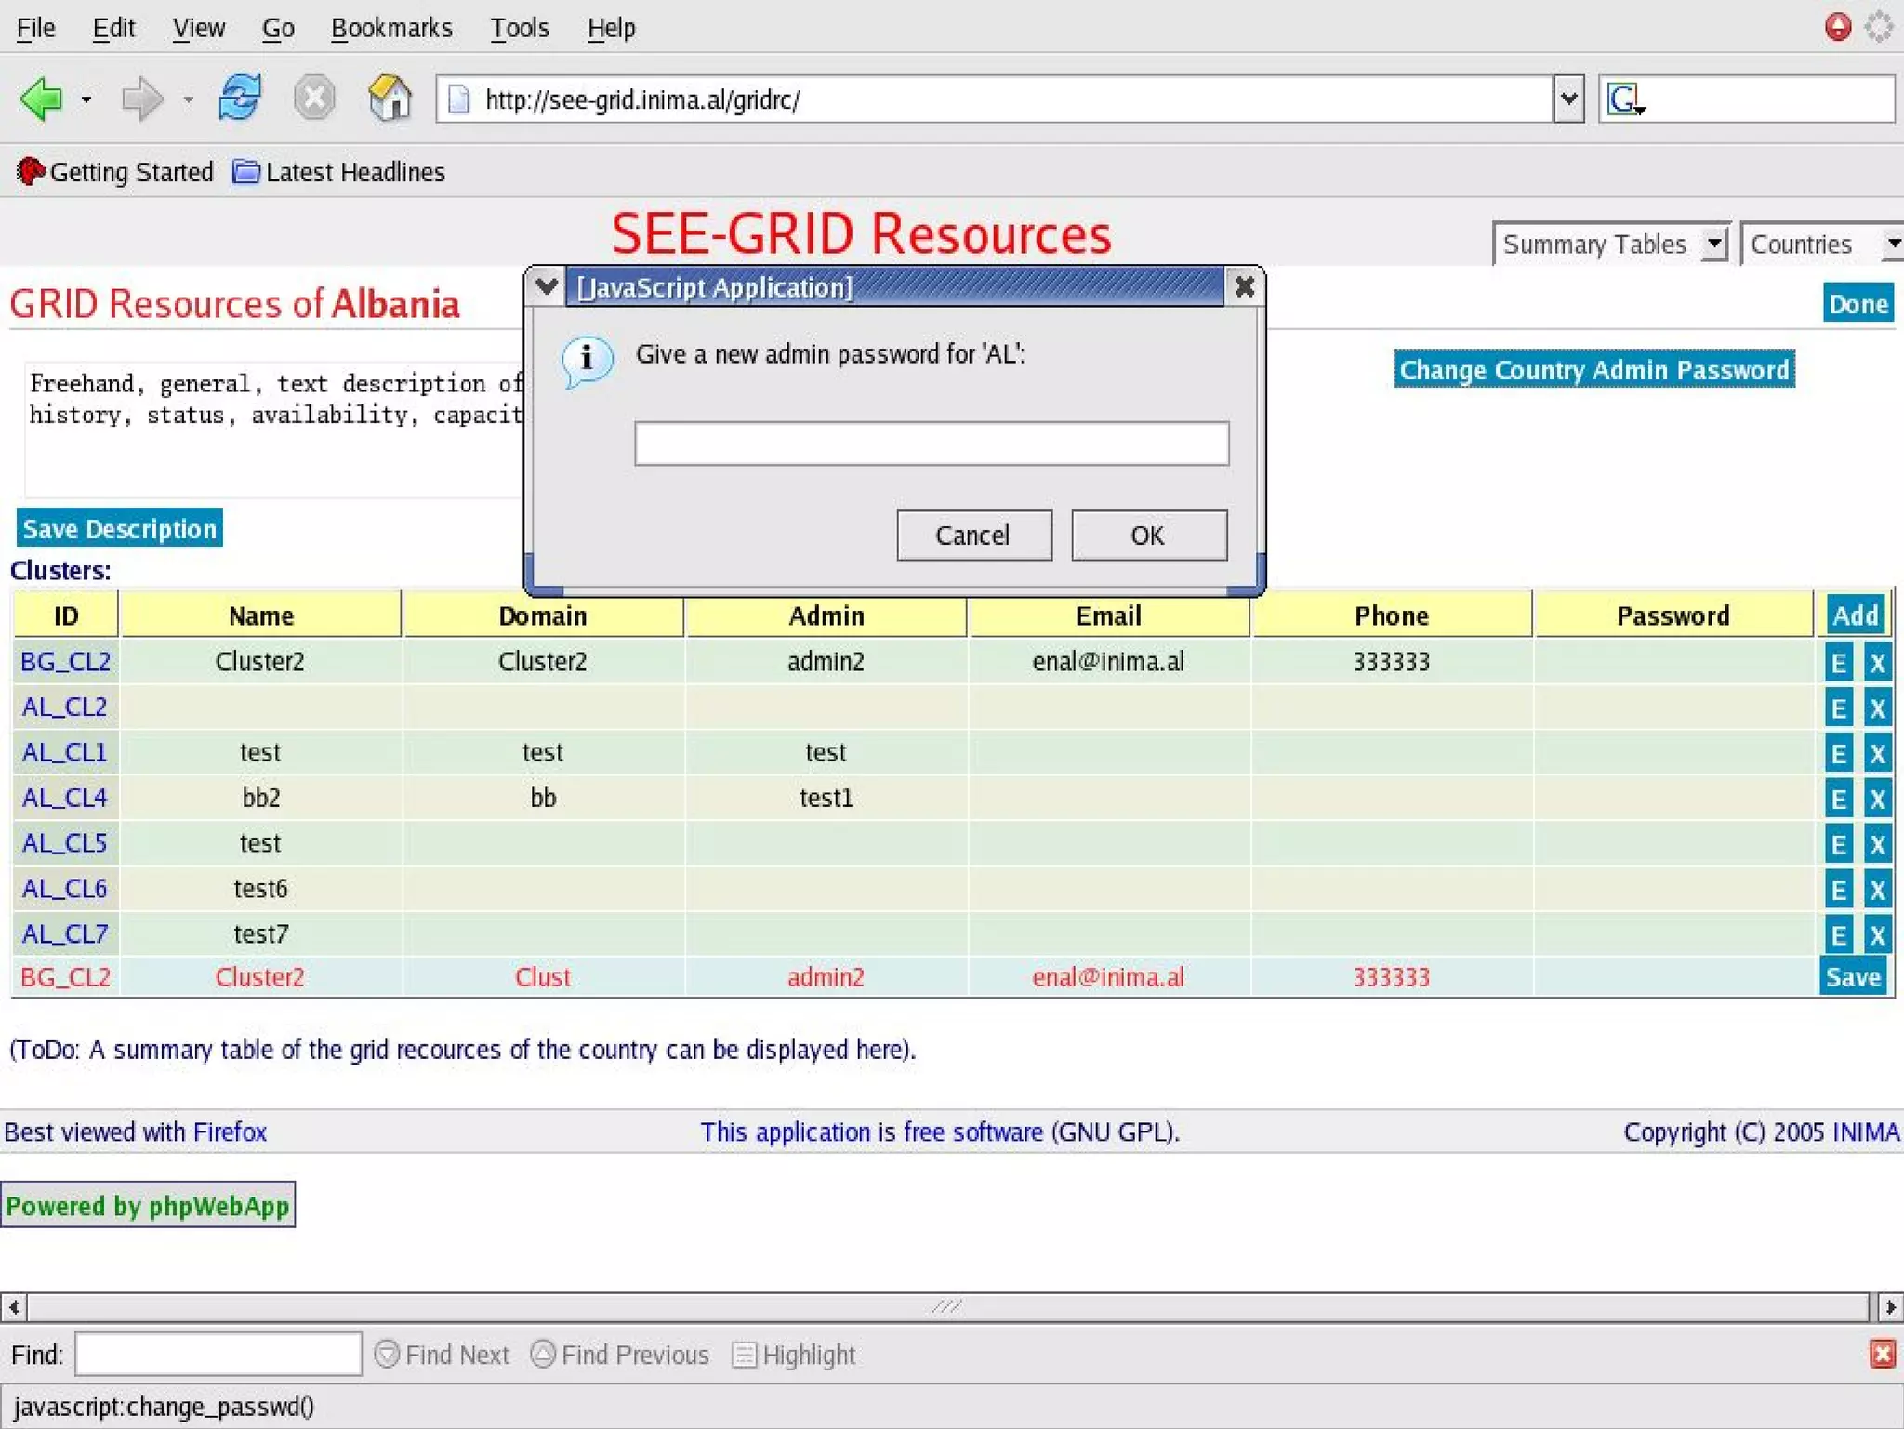This screenshot has height=1429, width=1904.
Task: Click the green Back arrow button
Action: tap(41, 99)
